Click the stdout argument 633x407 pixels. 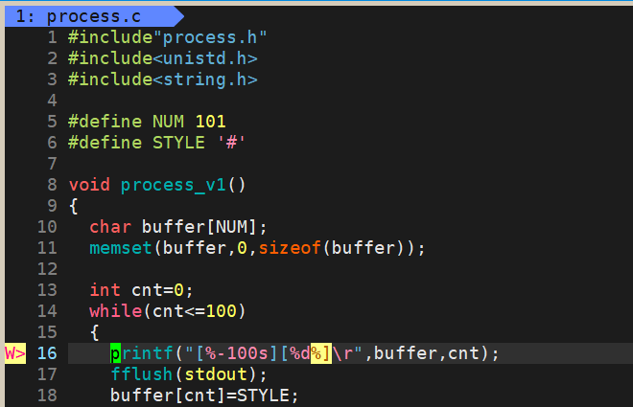[216, 374]
